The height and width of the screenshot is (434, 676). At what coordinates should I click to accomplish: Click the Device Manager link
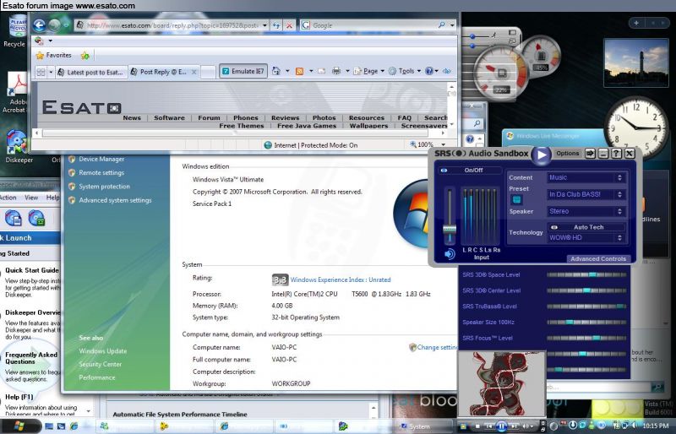click(x=101, y=159)
